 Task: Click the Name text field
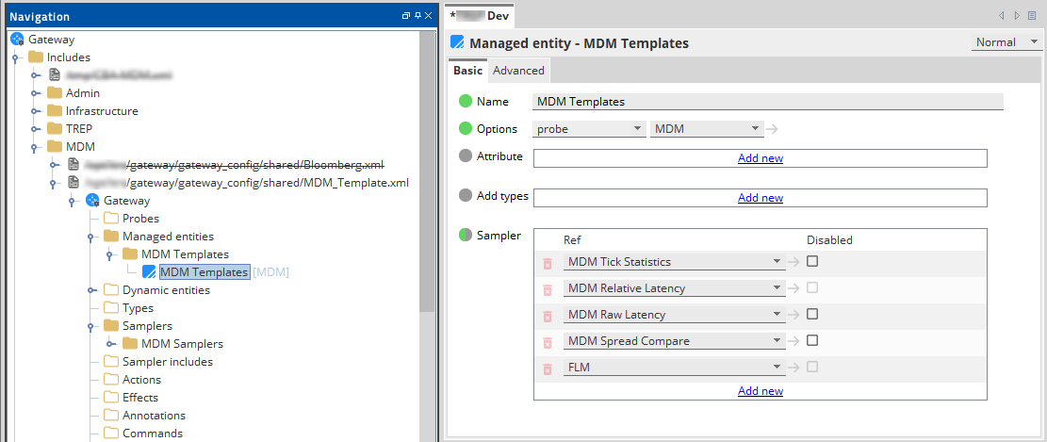pyautogui.click(x=767, y=102)
